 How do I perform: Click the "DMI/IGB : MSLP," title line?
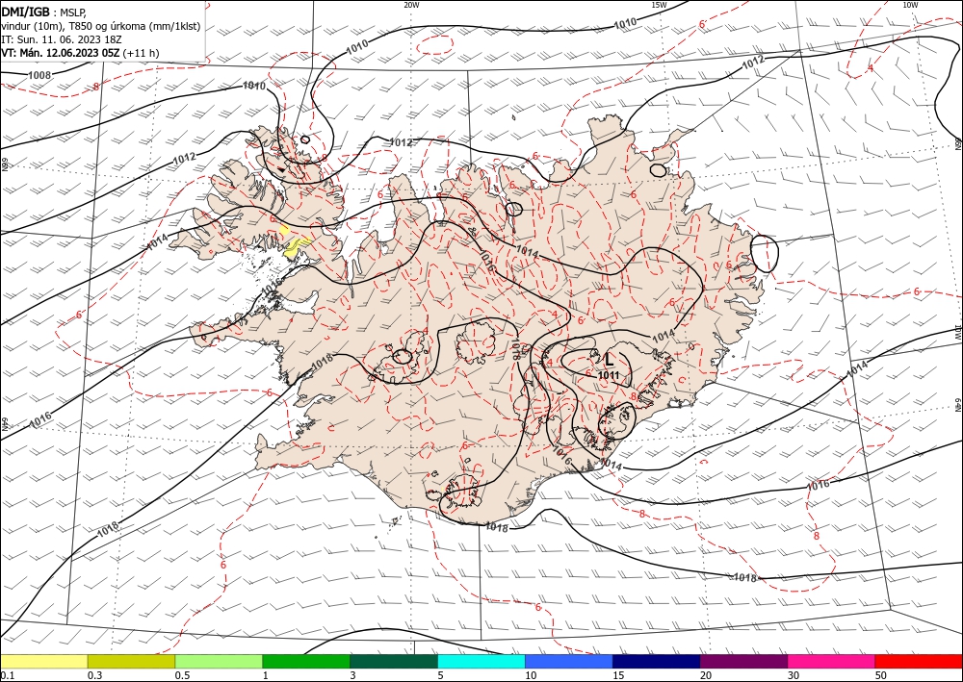coord(44,13)
